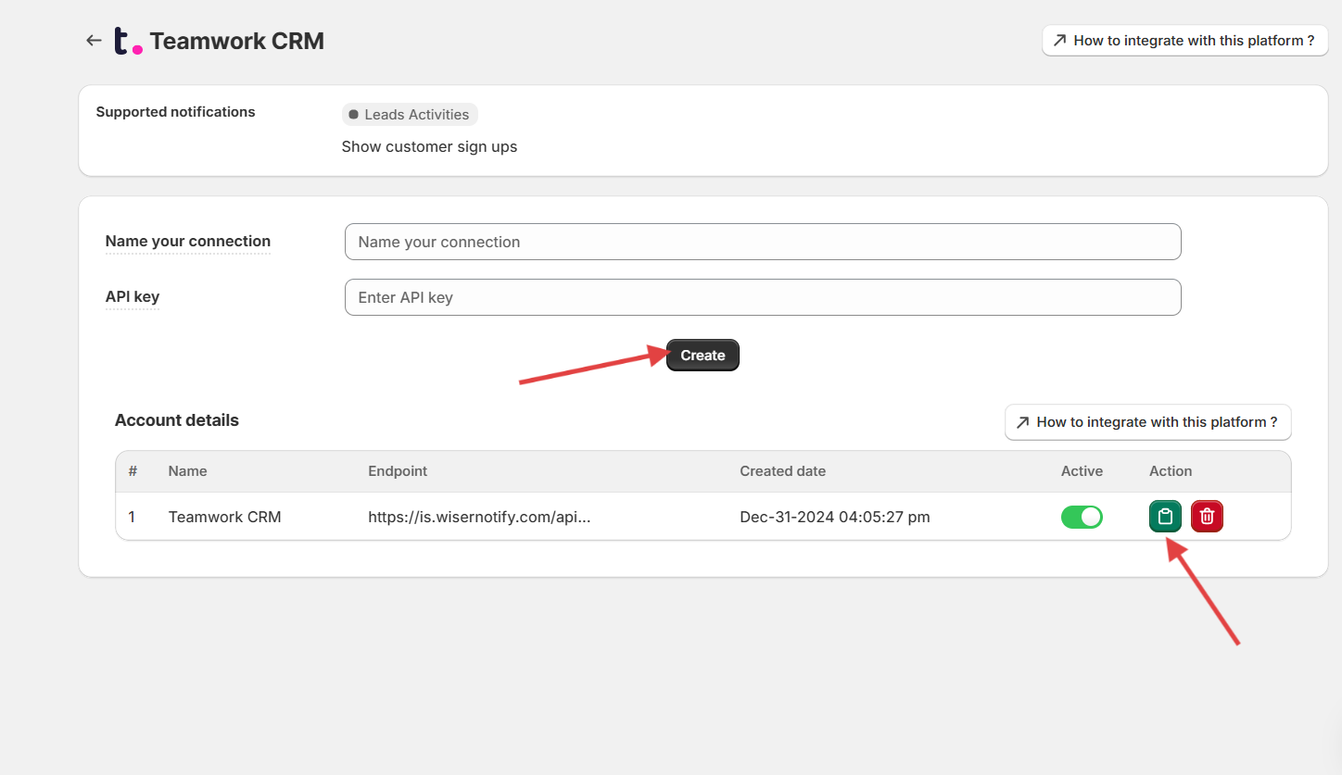Click the dot icon in Leads Activities badge
Screen dimensions: 1342x775
(x=353, y=115)
